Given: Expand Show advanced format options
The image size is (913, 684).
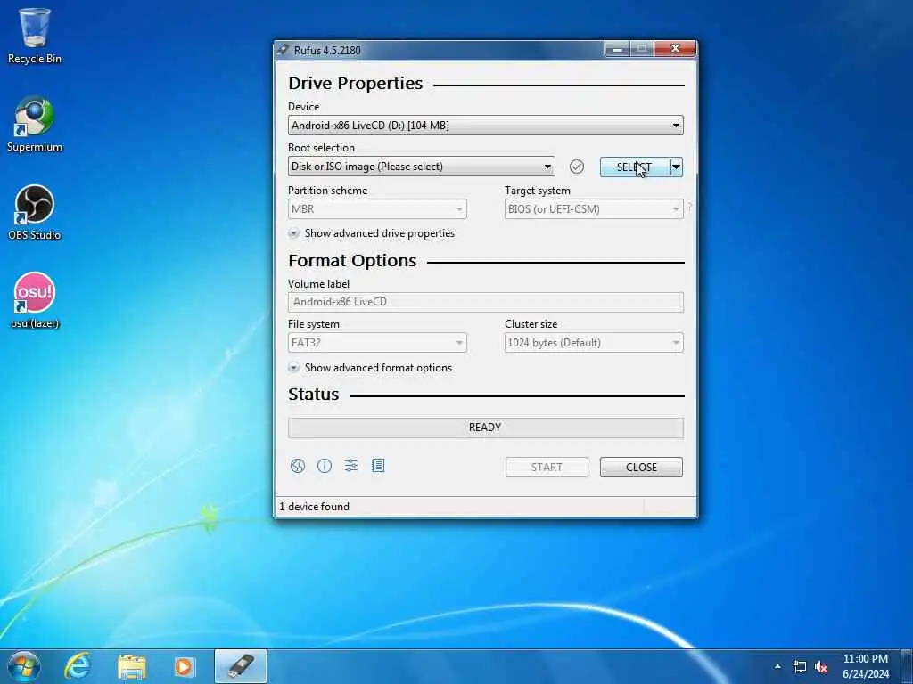Looking at the screenshot, I should click(x=370, y=368).
